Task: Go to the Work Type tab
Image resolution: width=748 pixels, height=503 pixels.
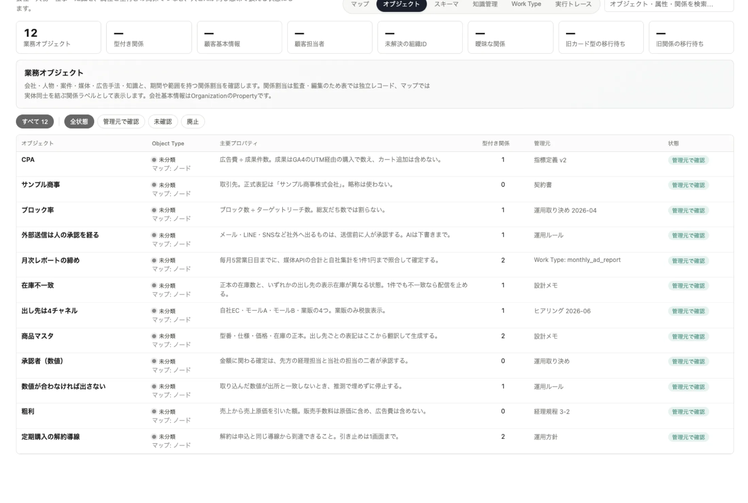Action: point(526,4)
